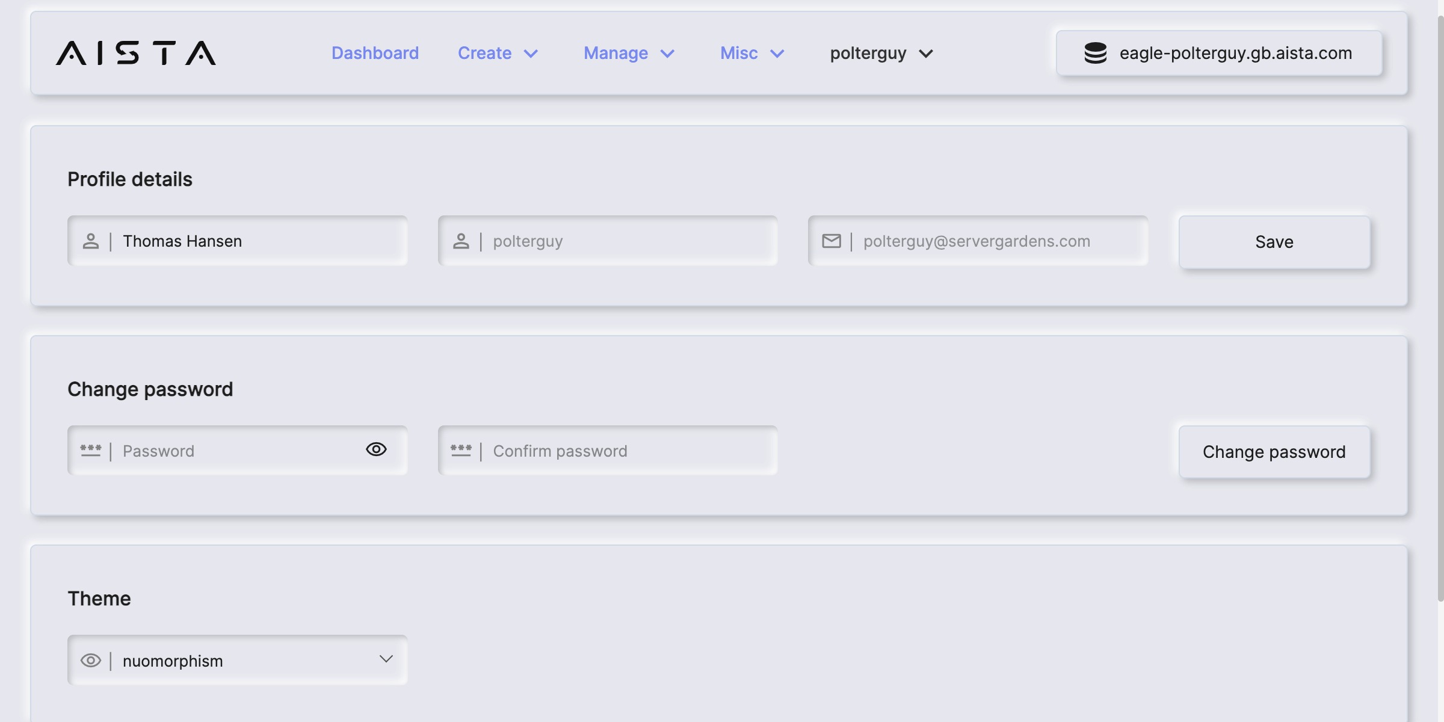Click the envelope icon in the email field

coord(832,241)
